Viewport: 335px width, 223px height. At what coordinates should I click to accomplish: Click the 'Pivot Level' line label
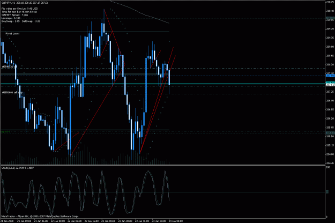[x=12, y=34]
